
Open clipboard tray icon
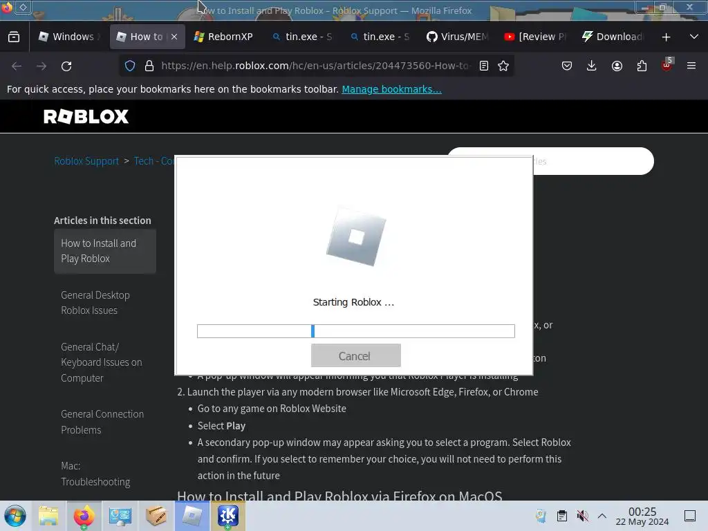(x=561, y=516)
